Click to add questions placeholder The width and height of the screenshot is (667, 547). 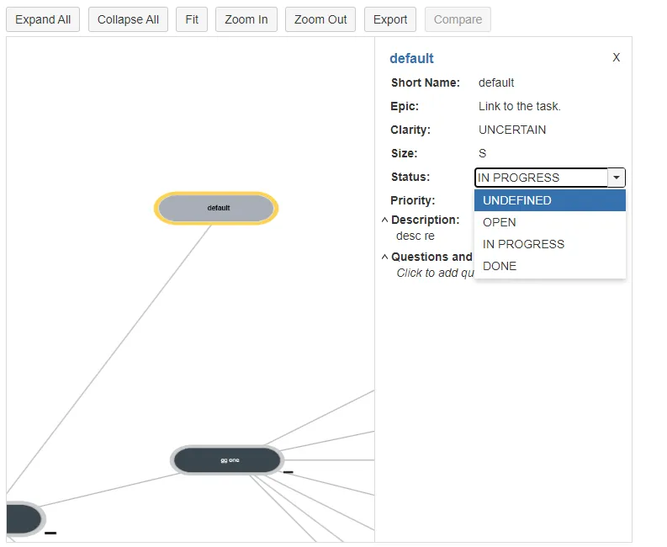click(435, 273)
